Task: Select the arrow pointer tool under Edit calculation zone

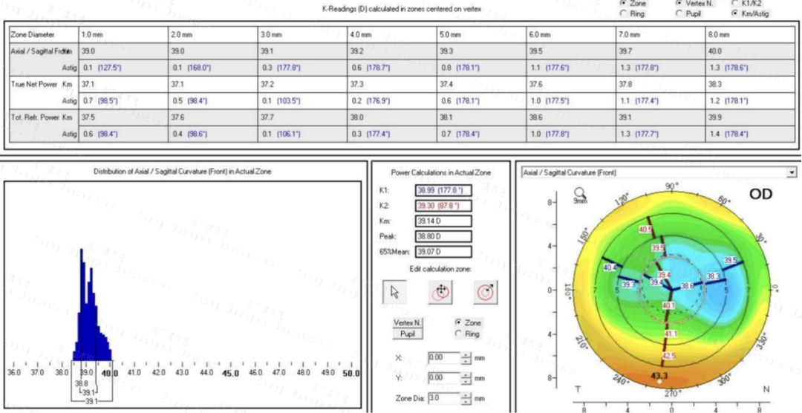Action: (x=394, y=292)
